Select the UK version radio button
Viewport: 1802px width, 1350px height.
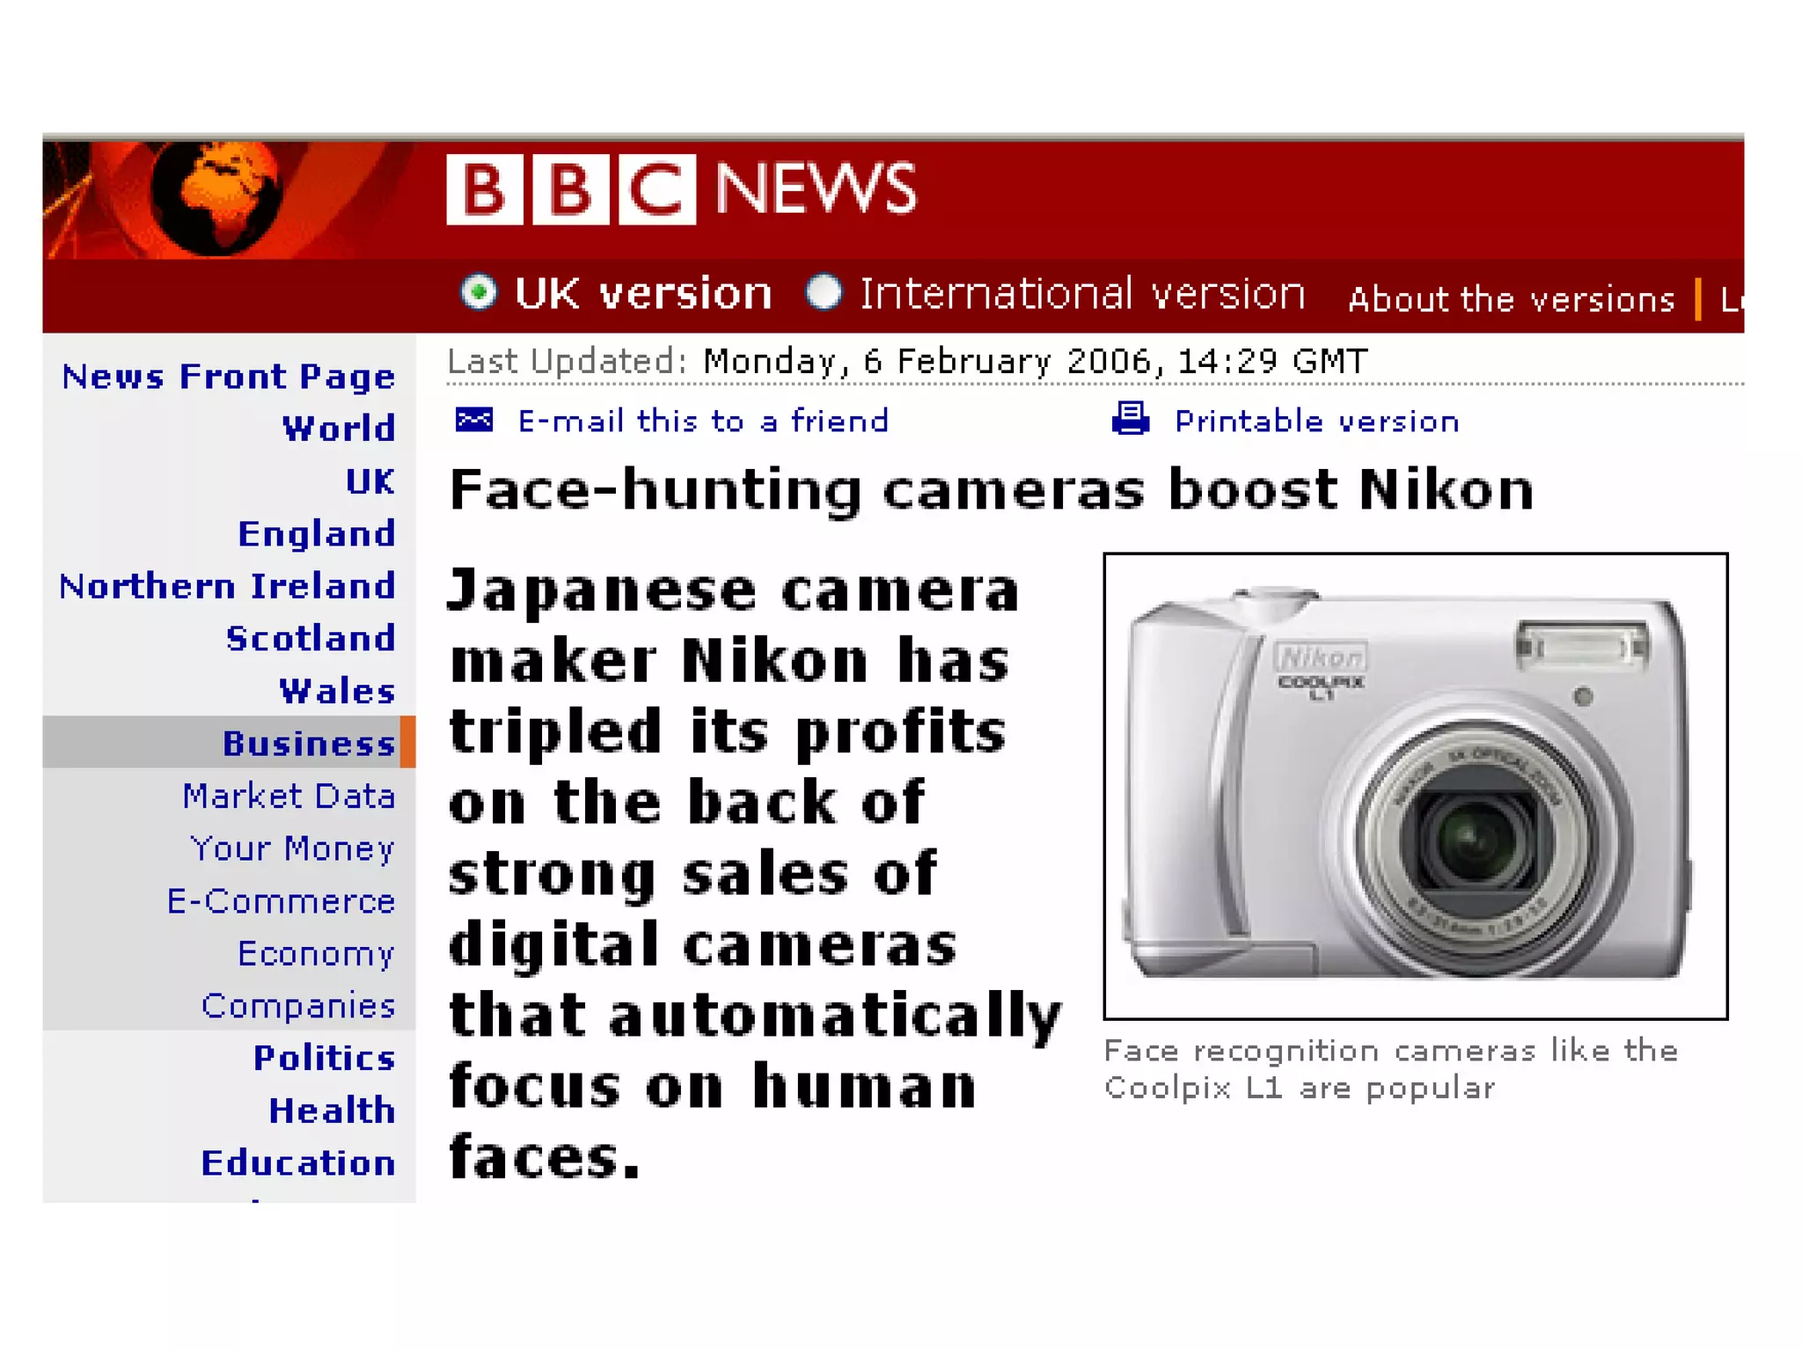[479, 292]
